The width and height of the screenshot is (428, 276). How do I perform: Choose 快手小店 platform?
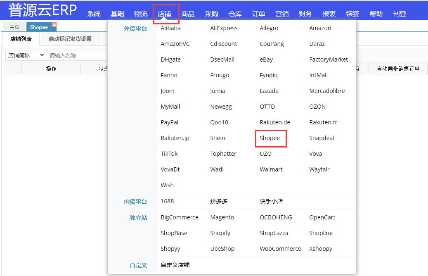coord(271,201)
